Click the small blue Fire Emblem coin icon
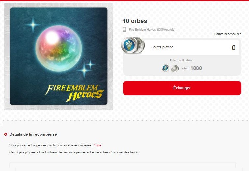This screenshot has height=171, width=249. click(165, 68)
